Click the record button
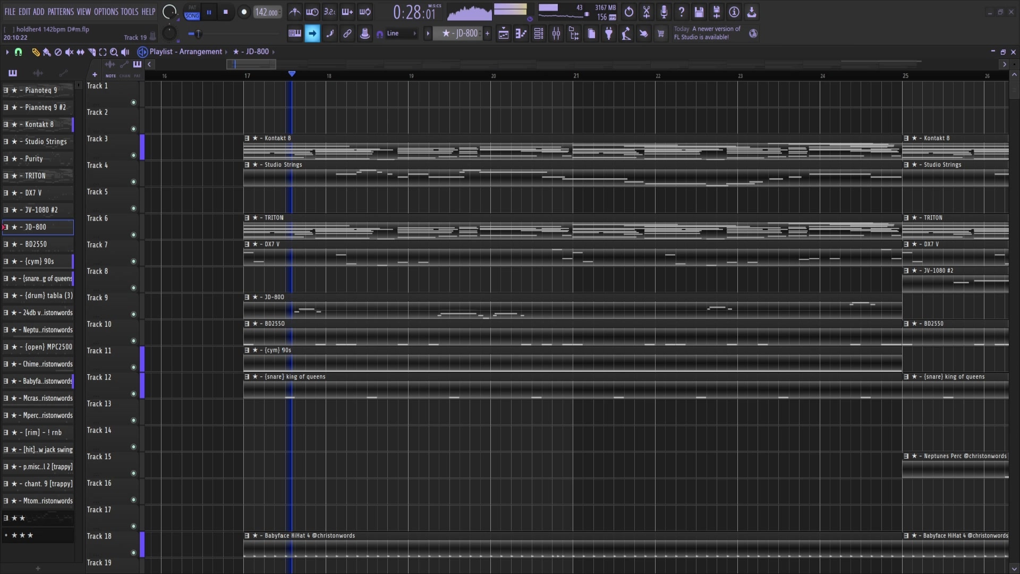The image size is (1020, 574). click(244, 12)
